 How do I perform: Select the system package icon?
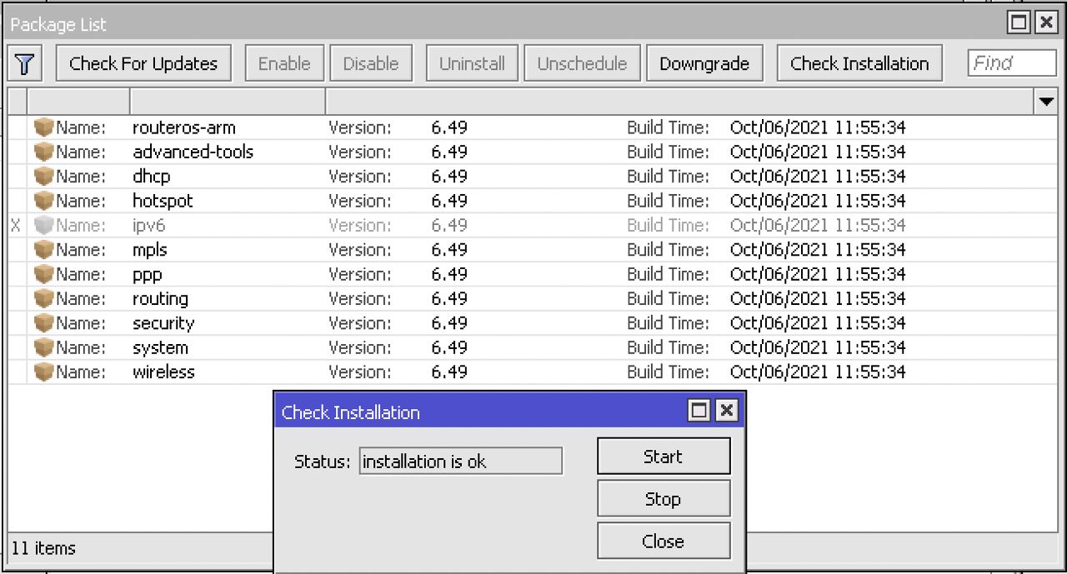[43, 347]
